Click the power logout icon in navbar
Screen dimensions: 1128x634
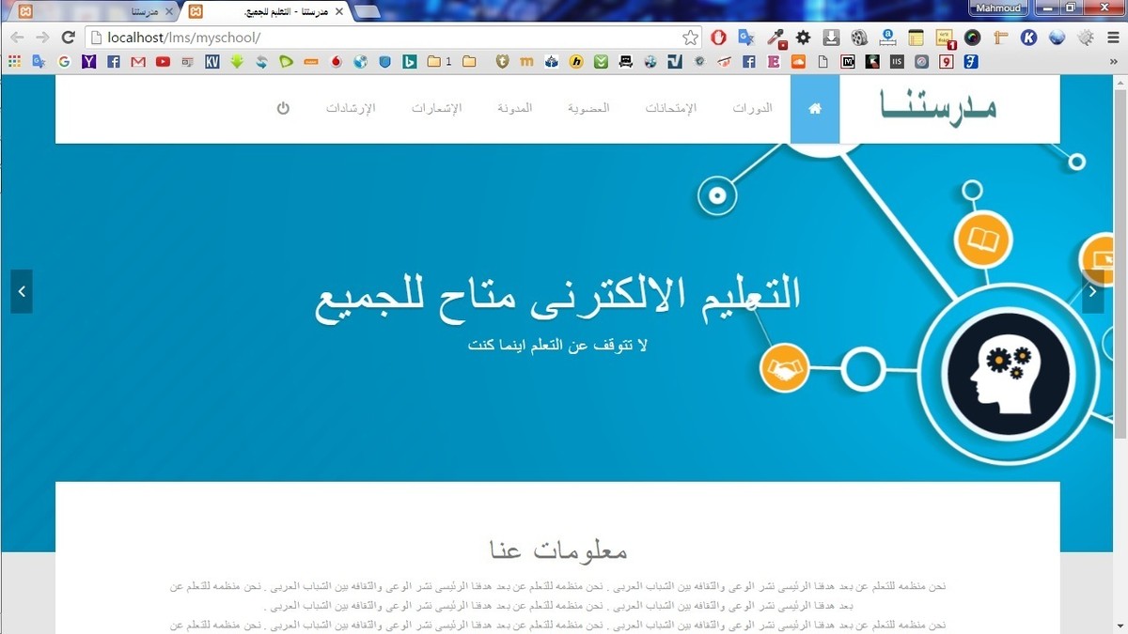click(x=283, y=108)
